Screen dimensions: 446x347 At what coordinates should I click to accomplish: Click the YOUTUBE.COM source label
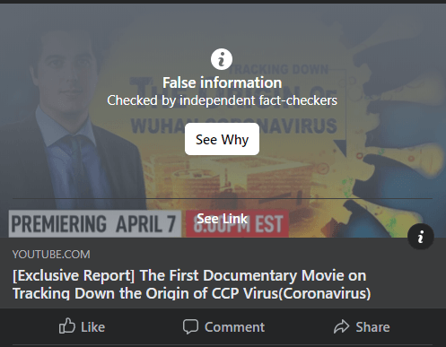[x=51, y=255]
